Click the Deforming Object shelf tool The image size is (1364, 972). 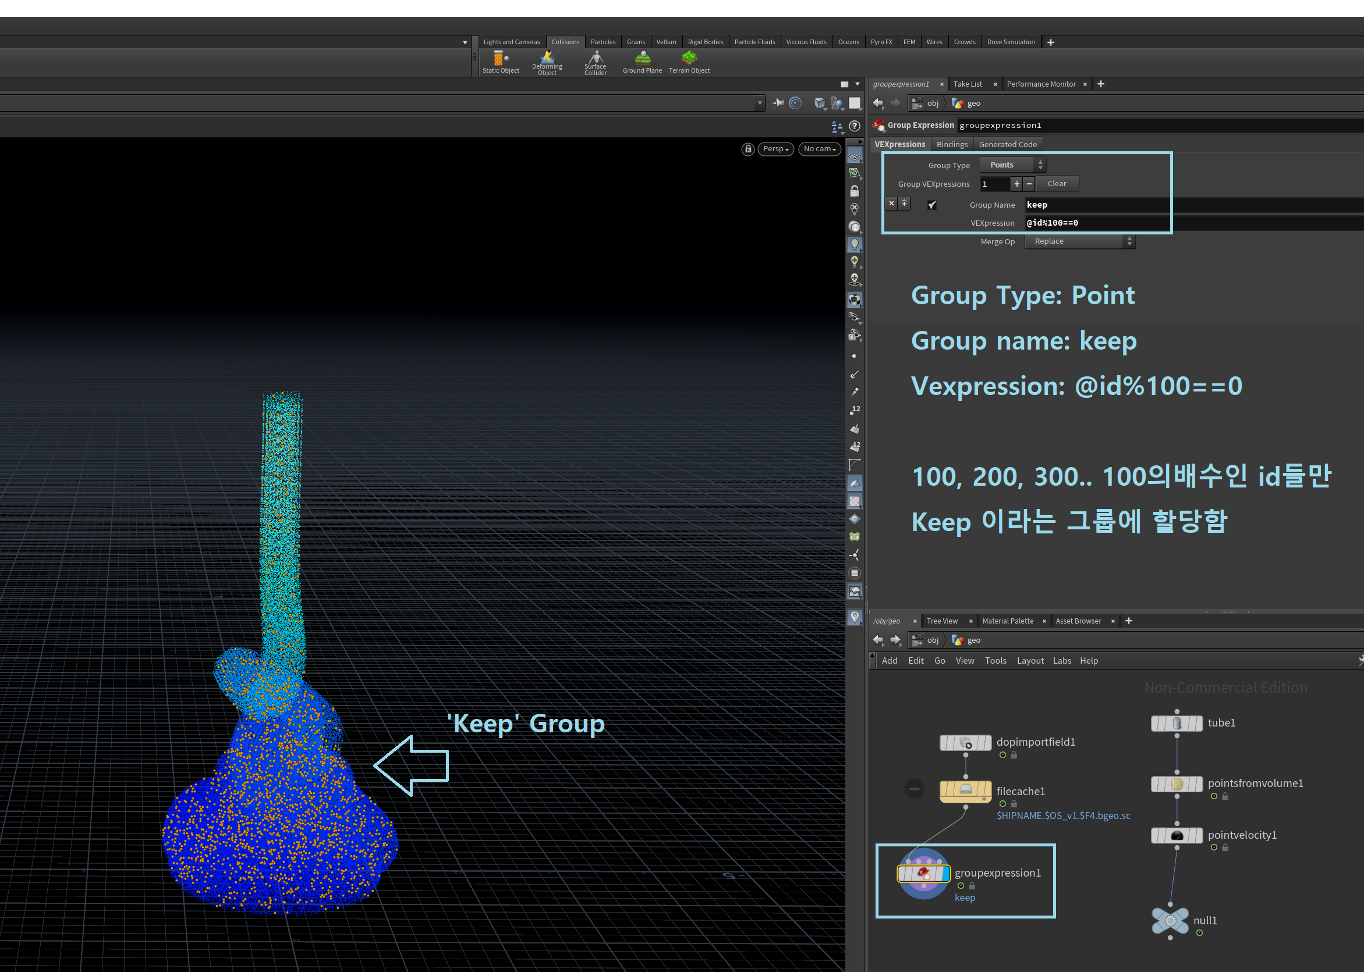547,63
